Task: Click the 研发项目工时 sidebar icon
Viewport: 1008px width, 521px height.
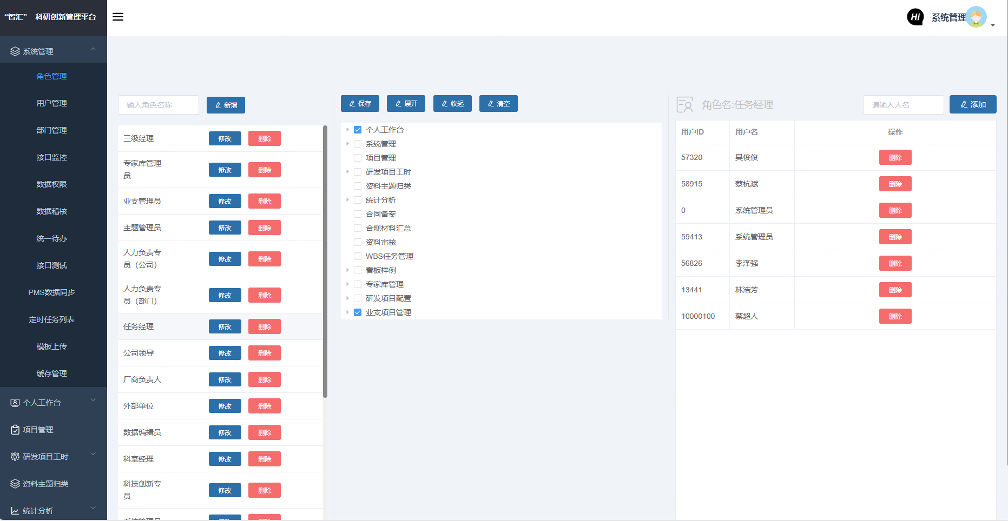Action: pos(15,457)
